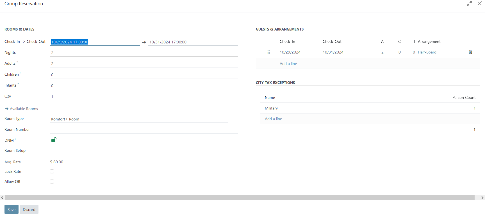Click the Nights input field
The height and width of the screenshot is (214, 485).
tap(144, 53)
